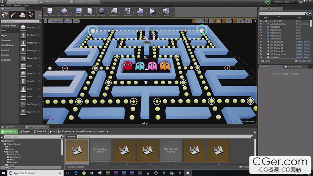Maximize or restore the viewport
Viewport: 313px width, 176px height.
pyautogui.click(x=255, y=21)
